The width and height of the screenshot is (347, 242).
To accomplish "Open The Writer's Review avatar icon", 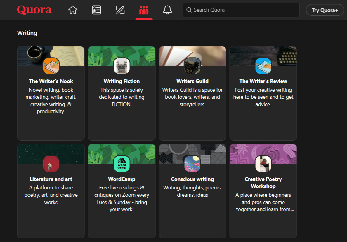I will tap(263, 66).
